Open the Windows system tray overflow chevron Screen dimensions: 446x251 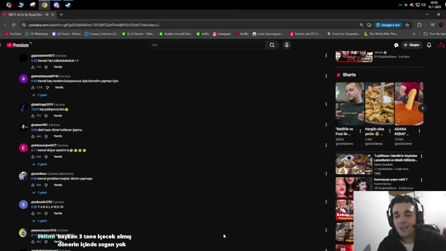pyautogui.click(x=400, y=5)
